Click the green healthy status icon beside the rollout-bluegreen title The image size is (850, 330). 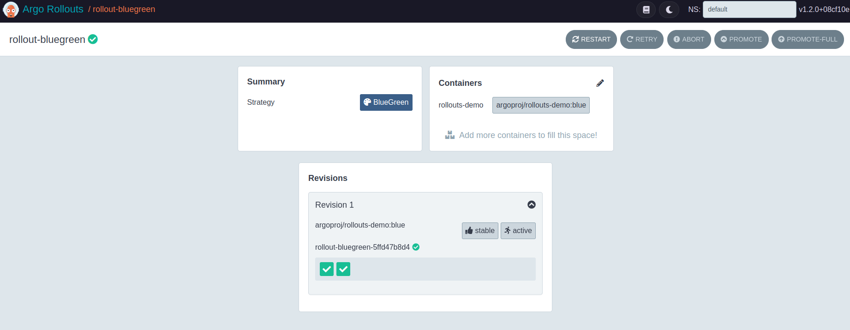pos(93,39)
